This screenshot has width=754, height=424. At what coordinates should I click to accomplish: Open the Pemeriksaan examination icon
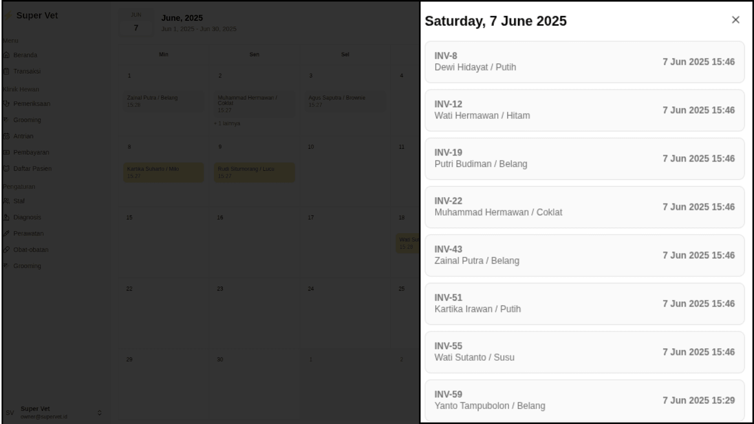[6, 104]
